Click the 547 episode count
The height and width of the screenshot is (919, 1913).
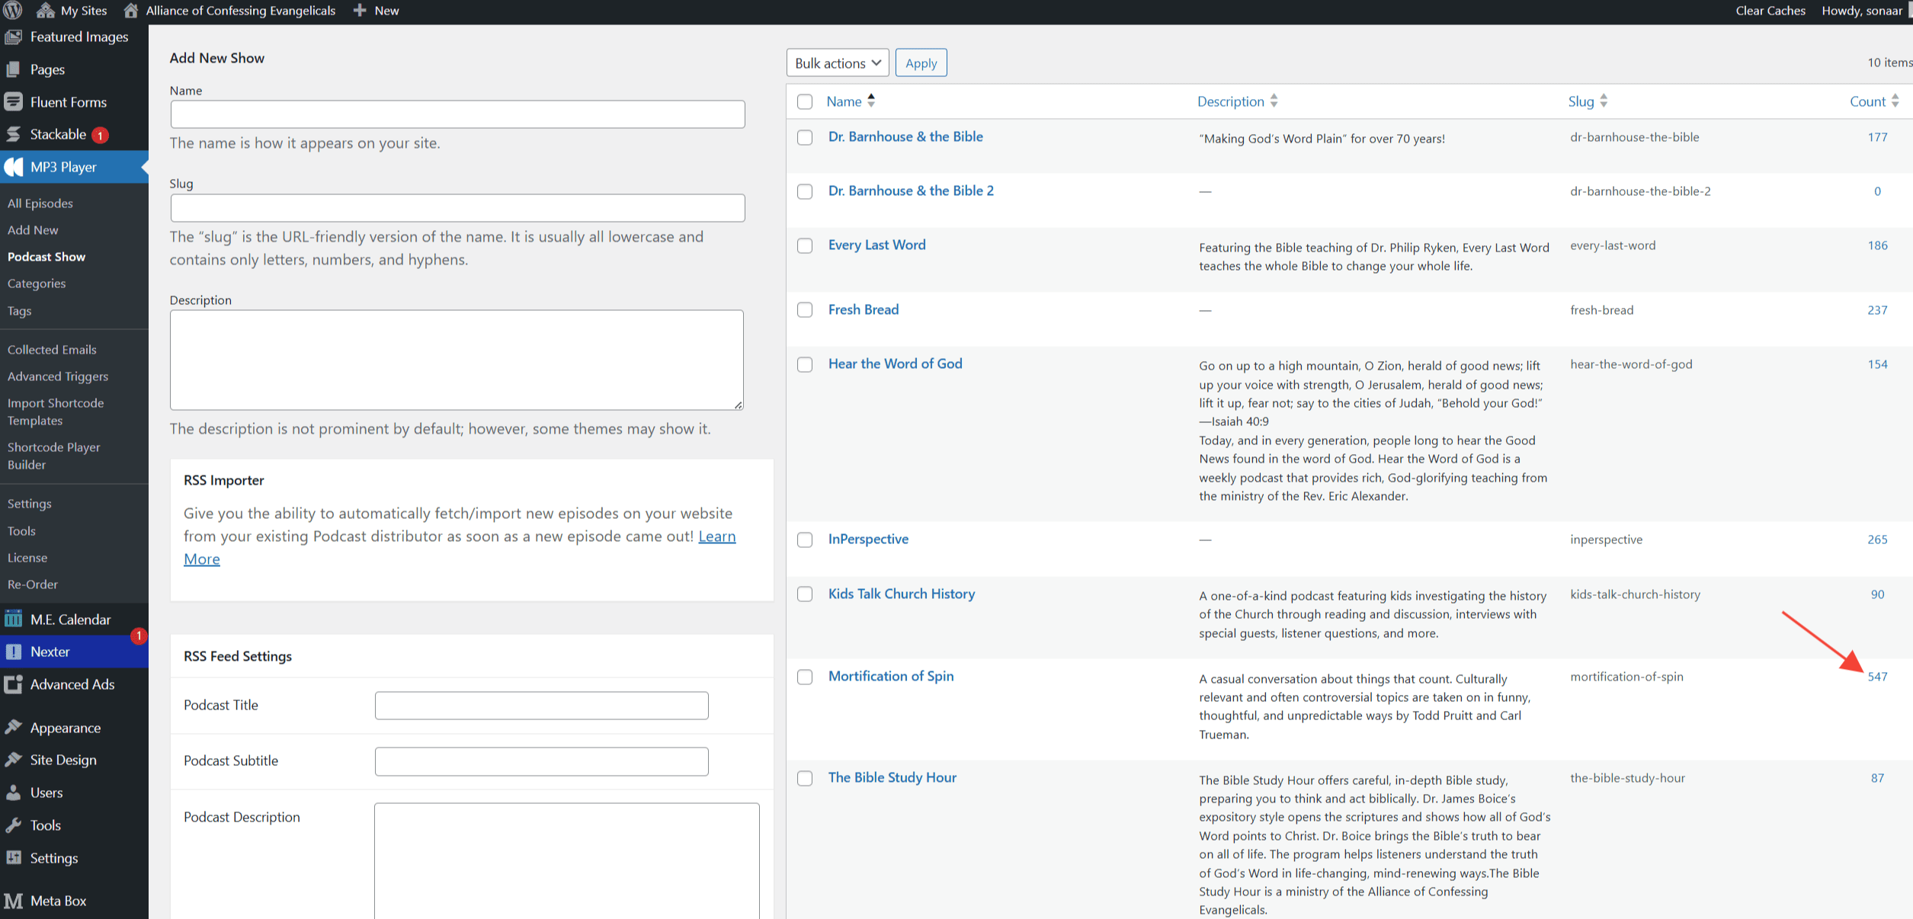(x=1877, y=677)
